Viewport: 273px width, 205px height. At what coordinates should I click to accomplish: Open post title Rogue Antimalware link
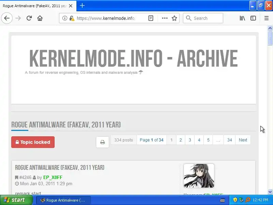(x=60, y=167)
